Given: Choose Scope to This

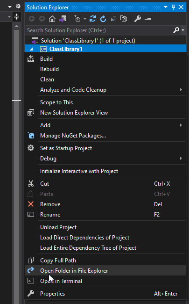Looking at the screenshot, I should tap(105, 102).
